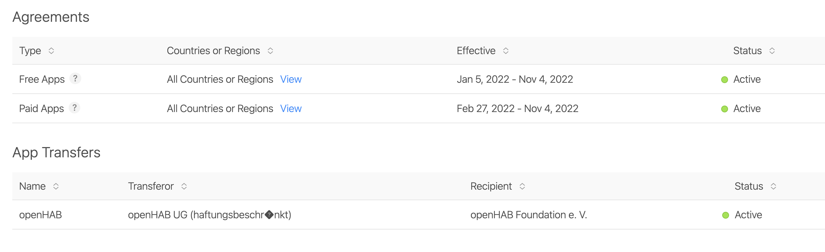Screen dimensions: 825x252
Task: Click the sort chevron next to Type column
Action: (52, 51)
